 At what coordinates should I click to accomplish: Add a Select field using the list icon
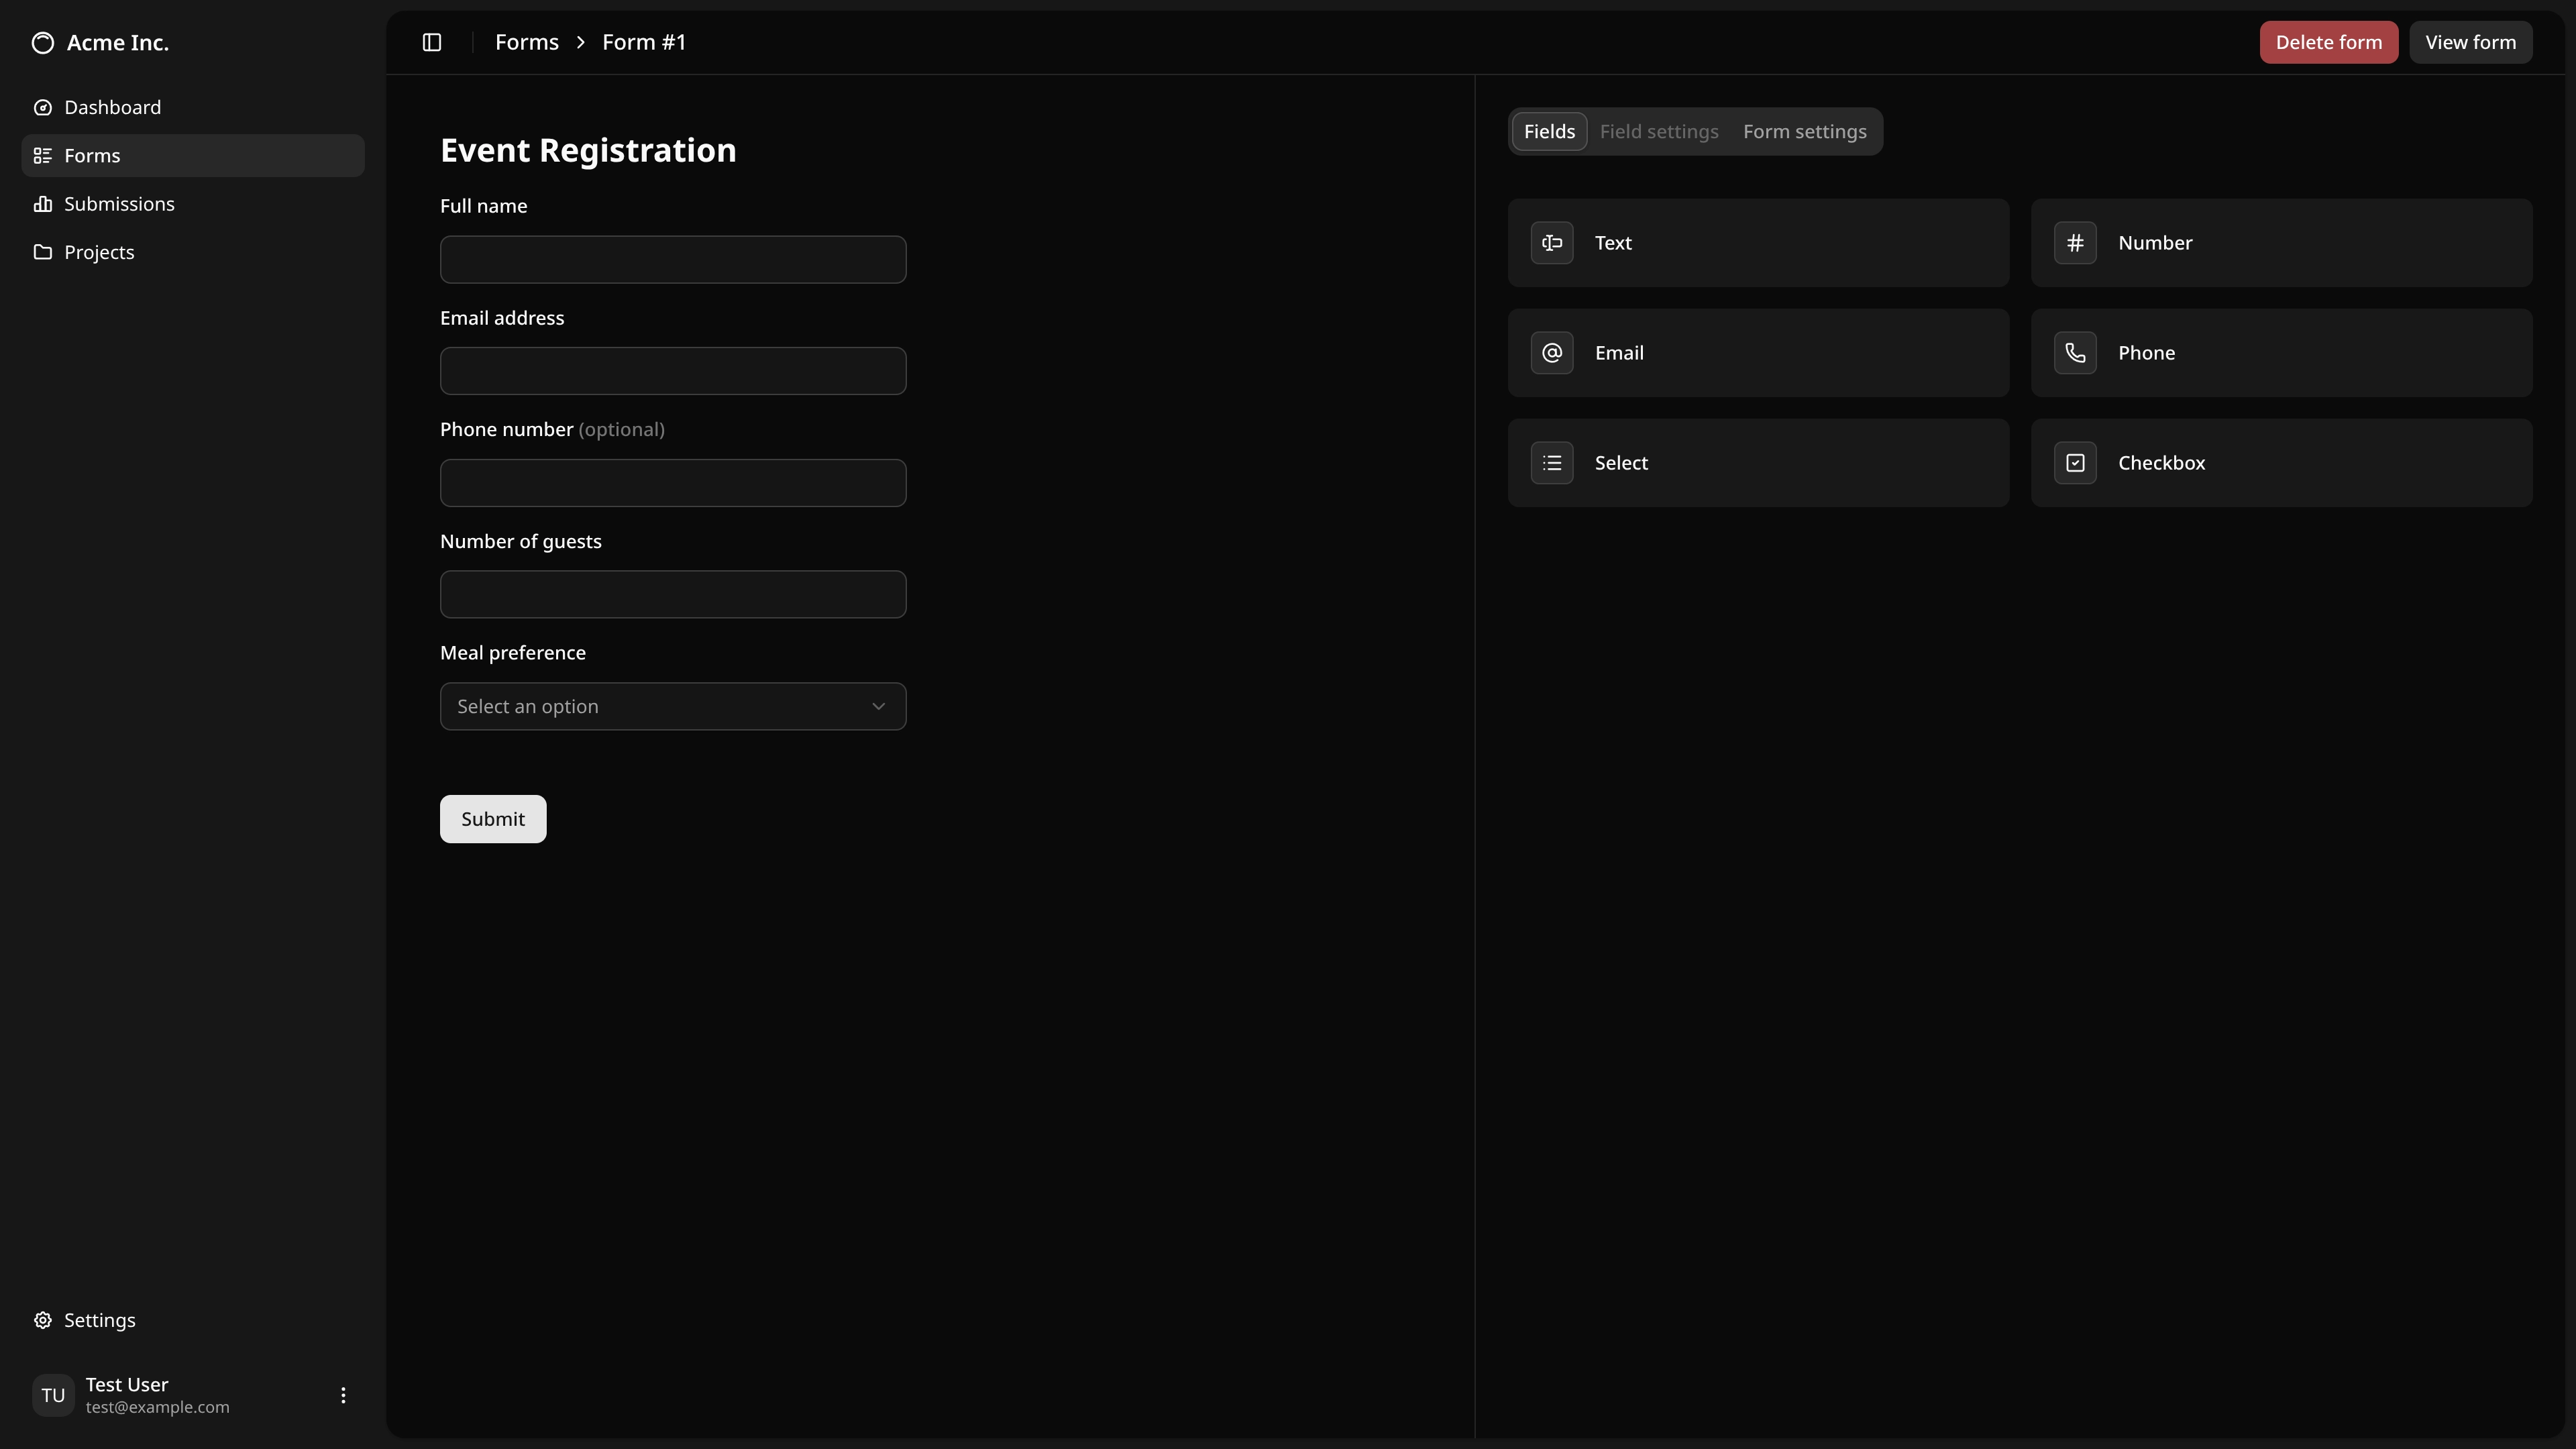(1758, 462)
